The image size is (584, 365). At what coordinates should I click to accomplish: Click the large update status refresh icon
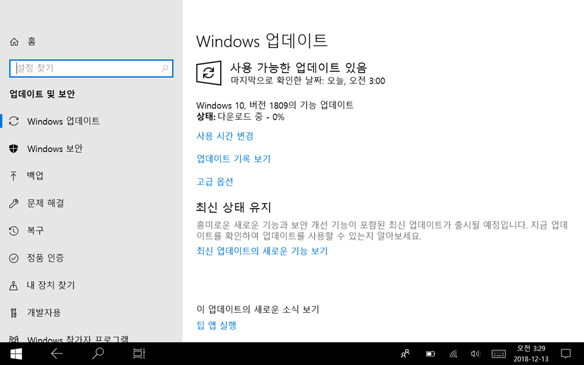[x=209, y=73]
